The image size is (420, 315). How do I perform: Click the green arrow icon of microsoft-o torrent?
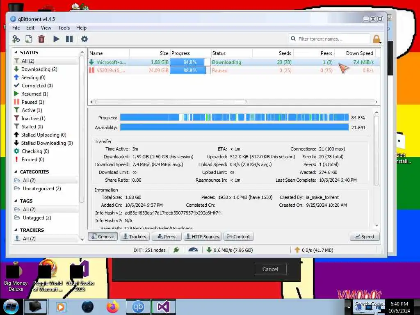tap(91, 62)
